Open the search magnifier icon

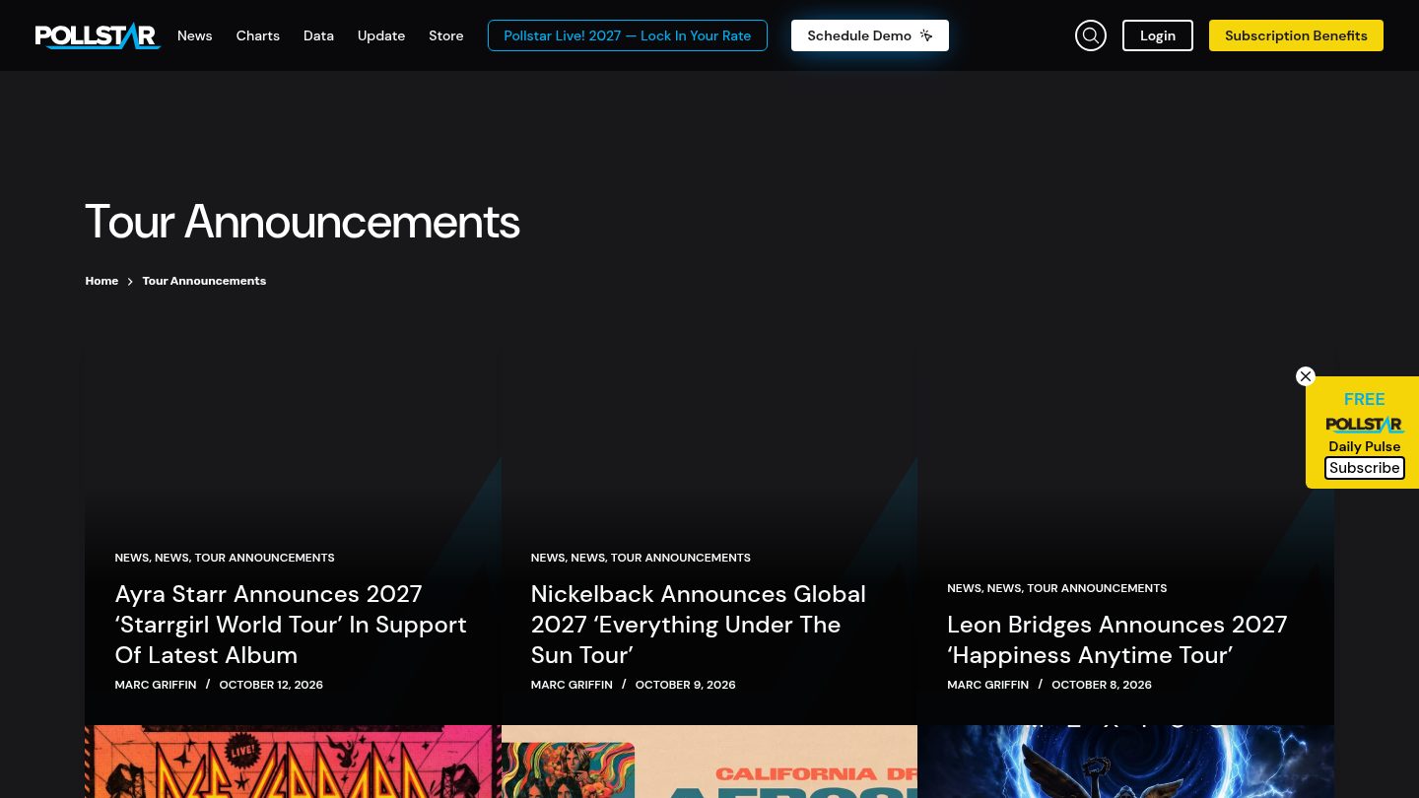[x=1091, y=35]
